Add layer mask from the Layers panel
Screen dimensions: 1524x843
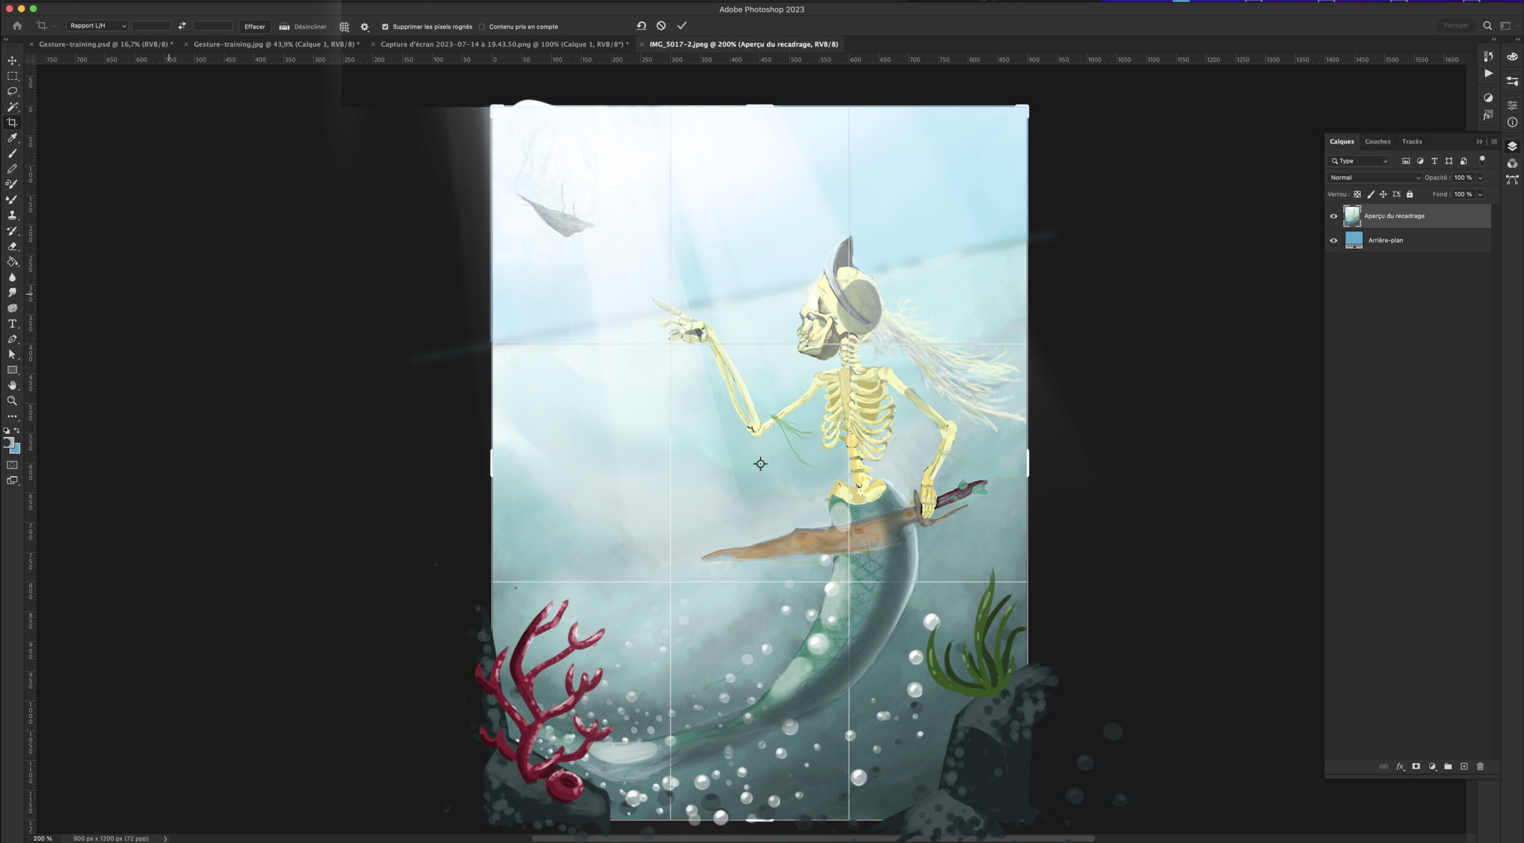pos(1416,767)
